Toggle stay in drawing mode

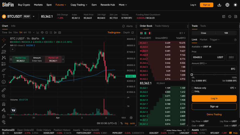click(x=4, y=110)
